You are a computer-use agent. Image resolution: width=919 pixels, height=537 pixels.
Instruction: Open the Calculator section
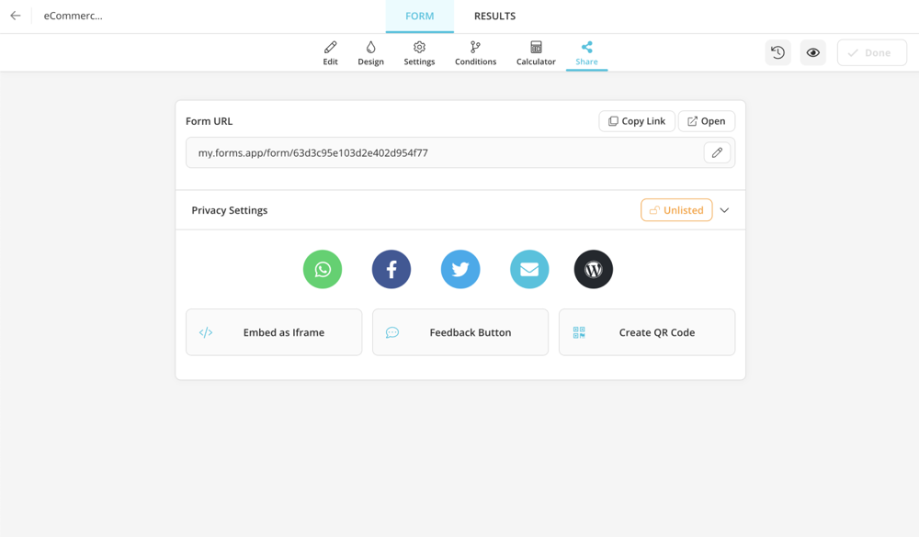point(536,53)
